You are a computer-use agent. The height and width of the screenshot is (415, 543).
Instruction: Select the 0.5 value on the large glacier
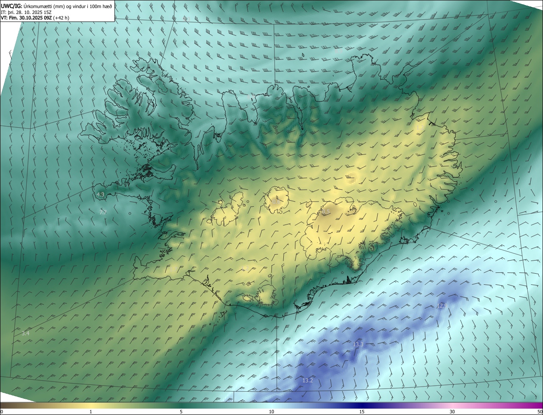[326, 211]
